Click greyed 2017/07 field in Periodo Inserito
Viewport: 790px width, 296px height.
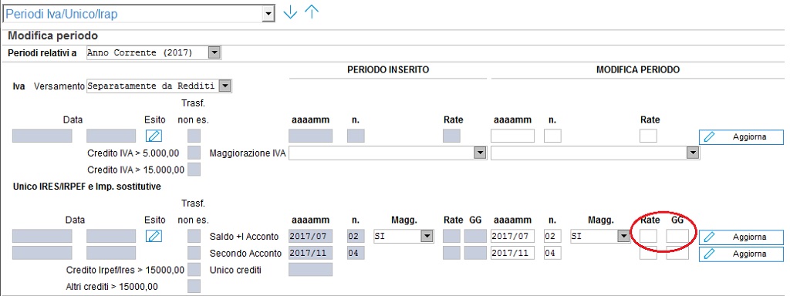pyautogui.click(x=310, y=236)
